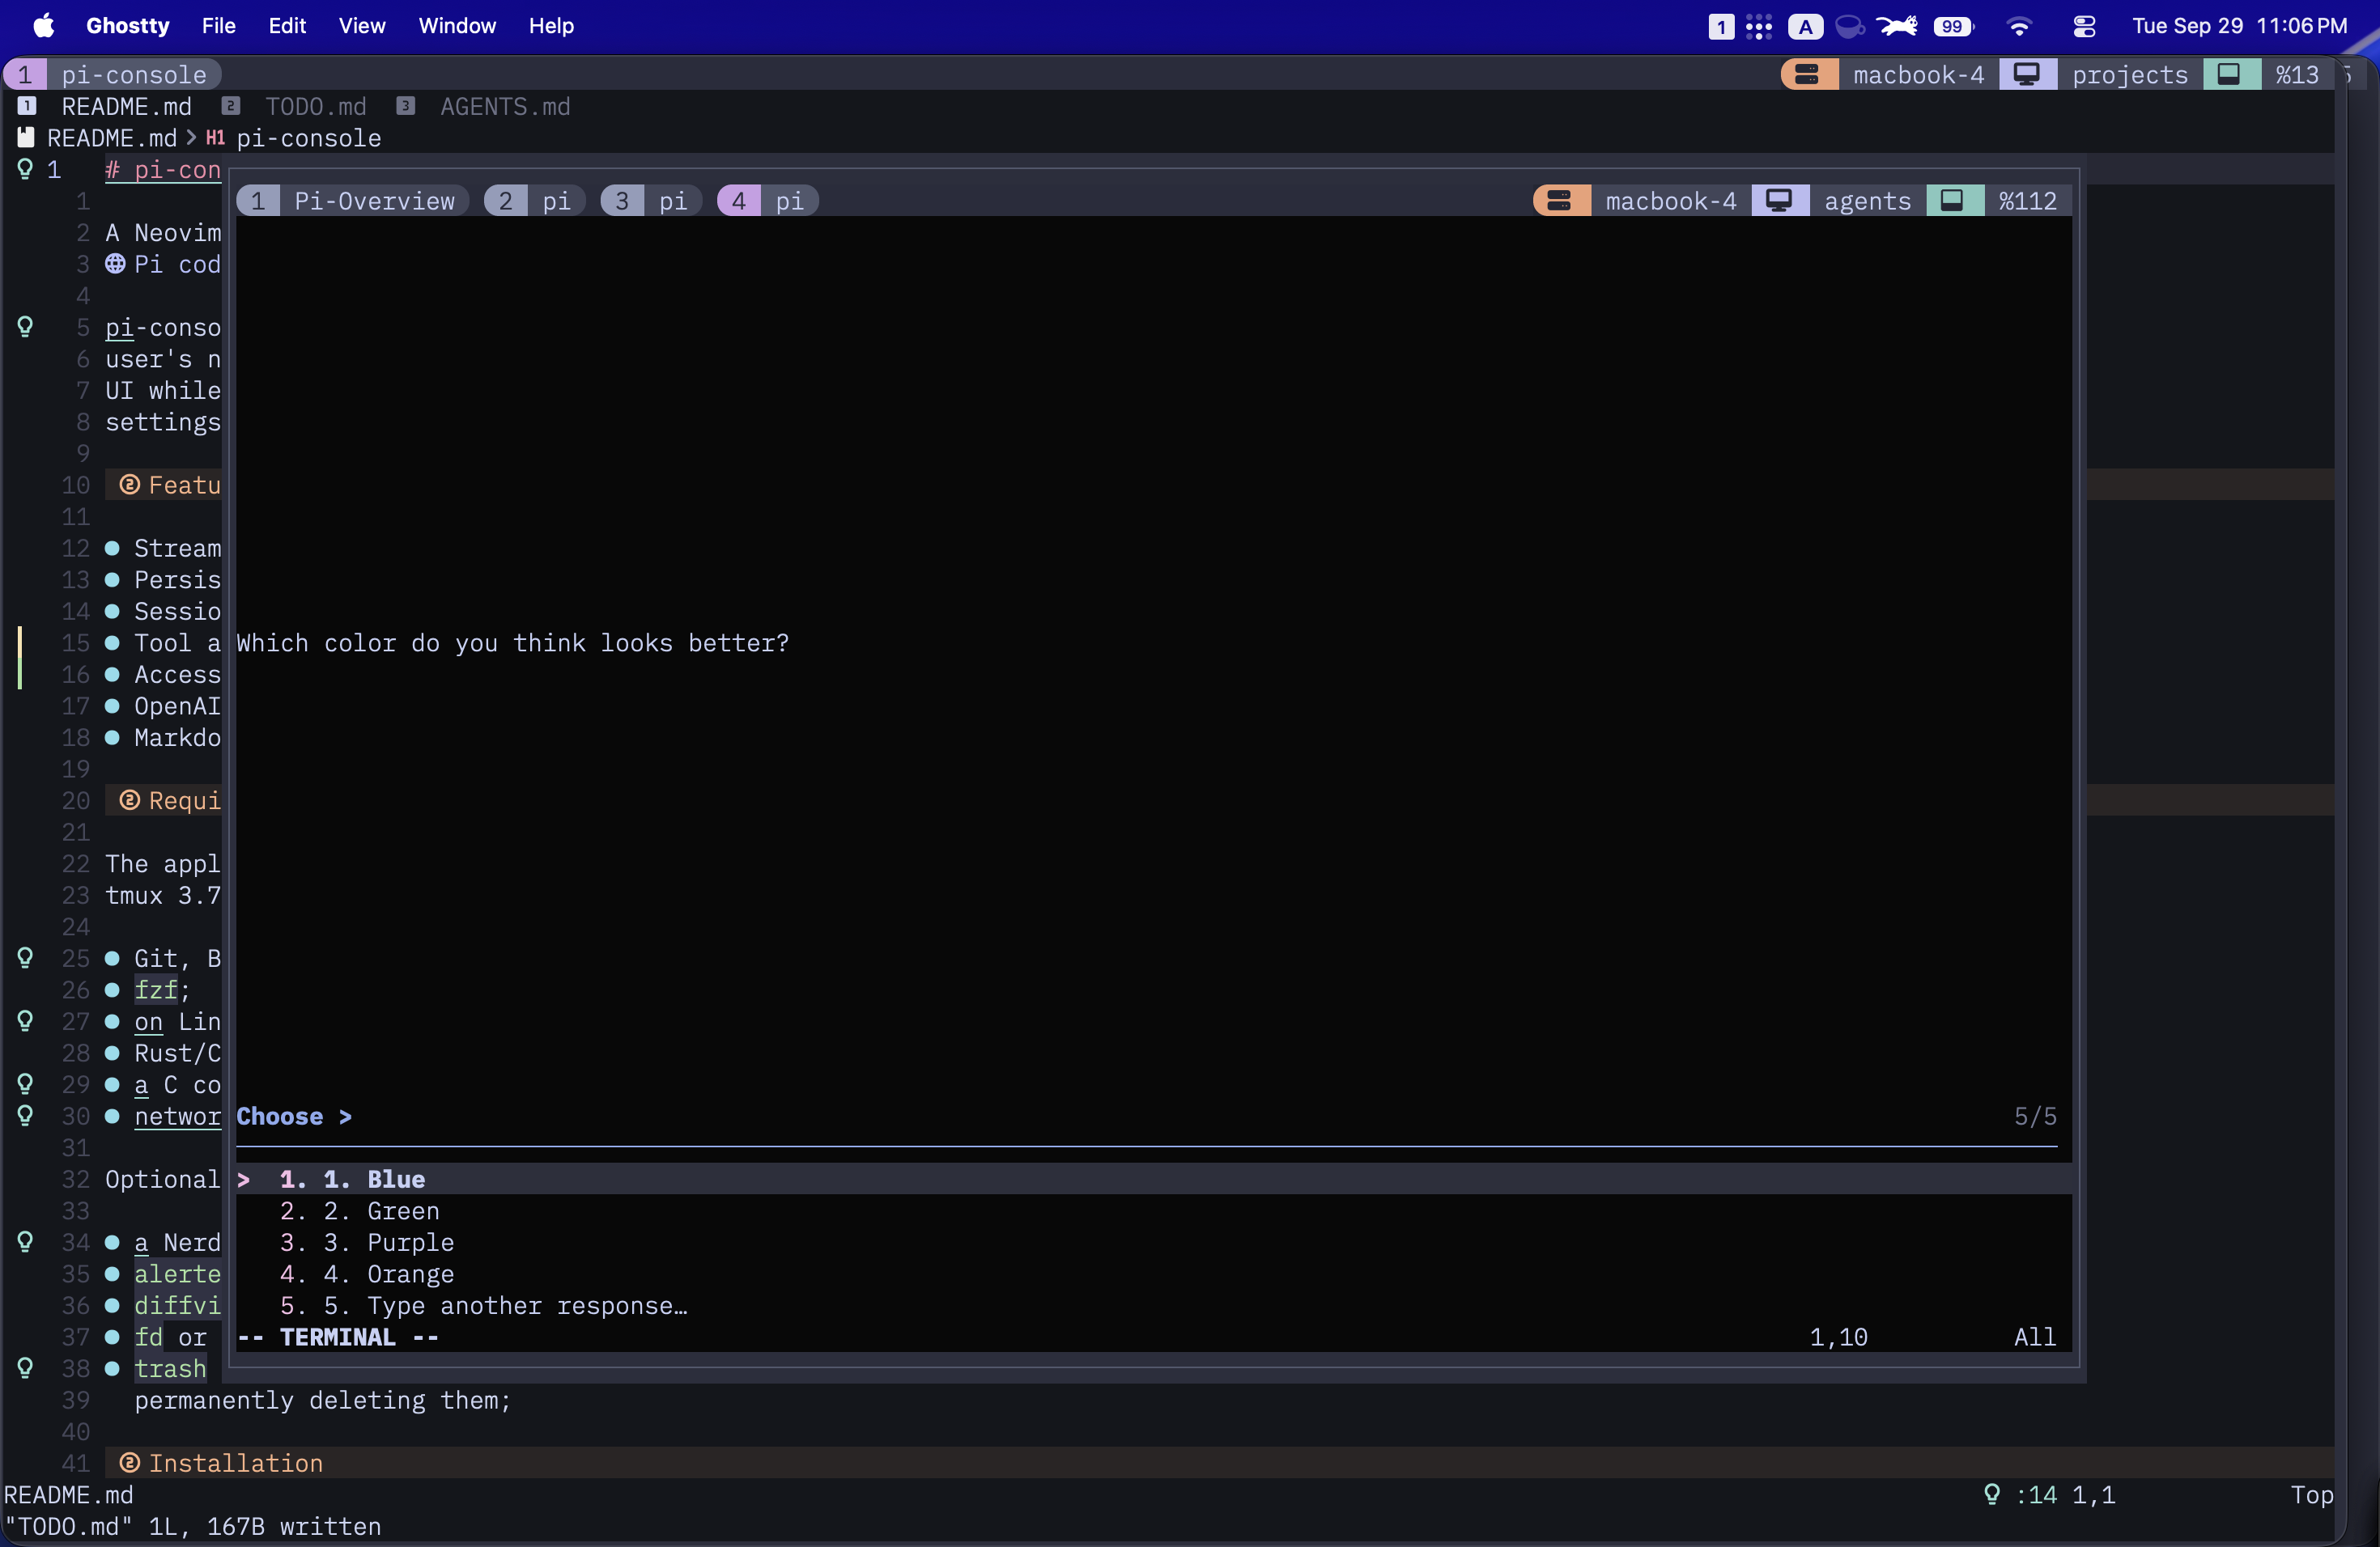Click the lightbulb hint on line 30

[25, 1117]
